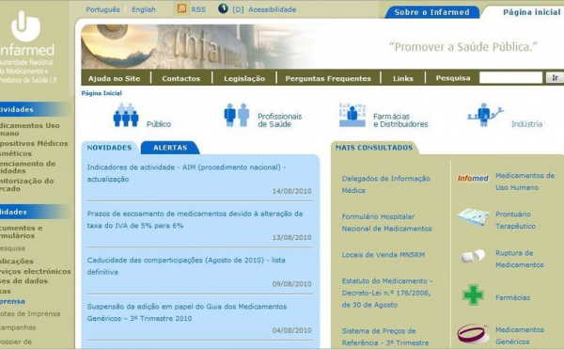Viewport: 564px width, 350px height.
Task: Open Prazos de escoamento de medicamentos news
Action: [x=195, y=219]
